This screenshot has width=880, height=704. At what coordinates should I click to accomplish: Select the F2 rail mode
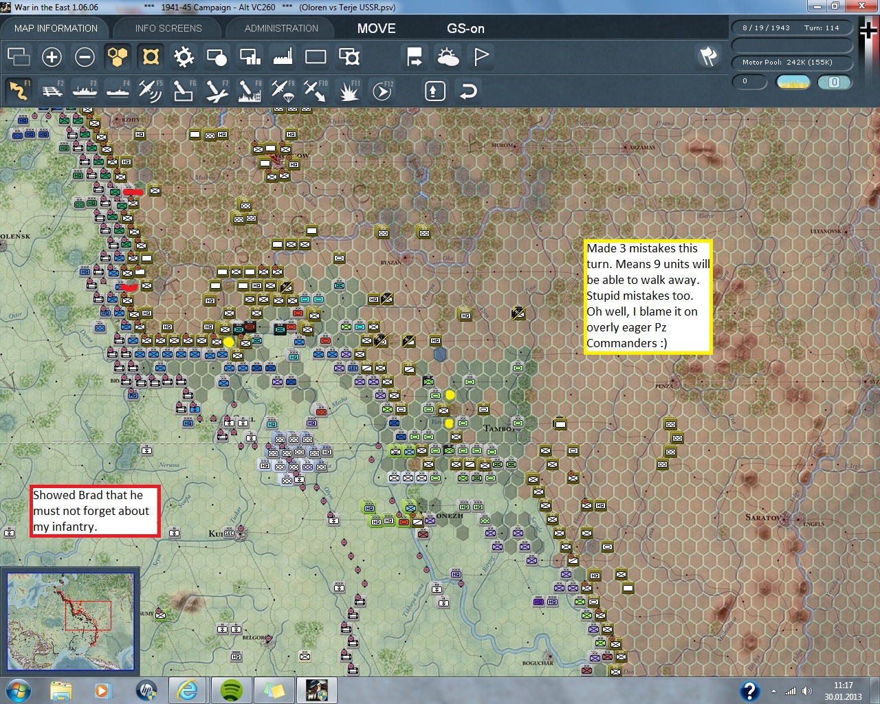click(x=52, y=90)
